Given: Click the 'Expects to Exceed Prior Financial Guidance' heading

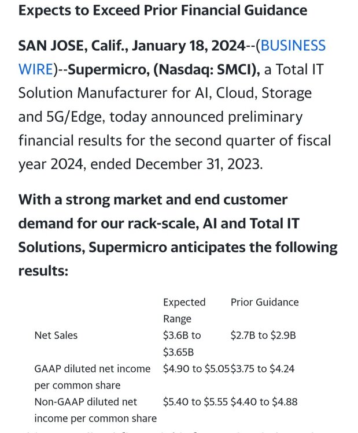Looking at the screenshot, I should coord(163,10).
